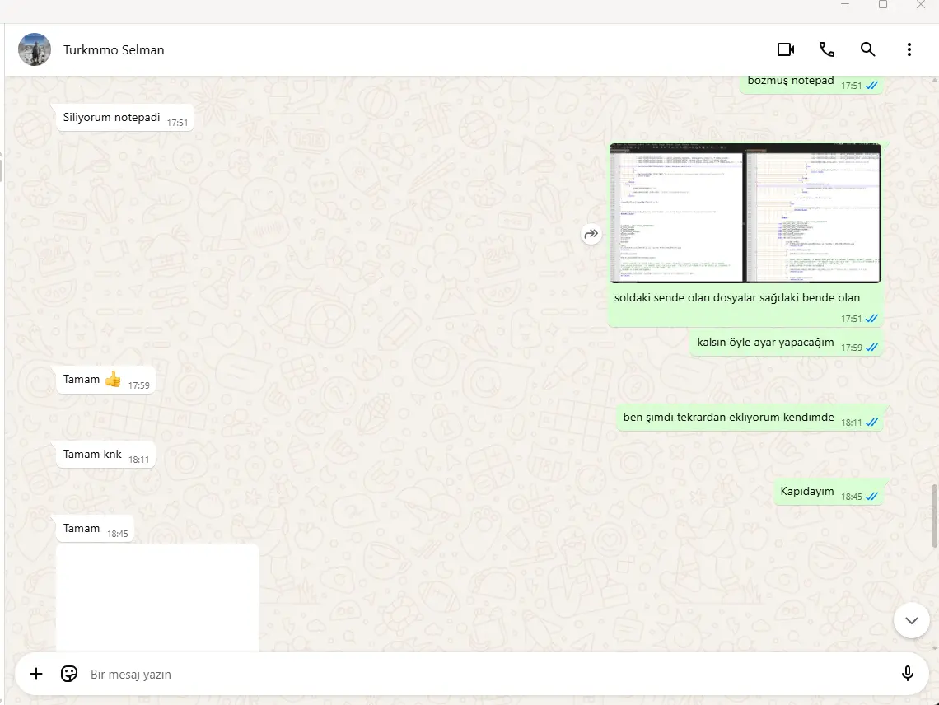Record a voice message with microphone
This screenshot has height=705, width=939.
(907, 674)
